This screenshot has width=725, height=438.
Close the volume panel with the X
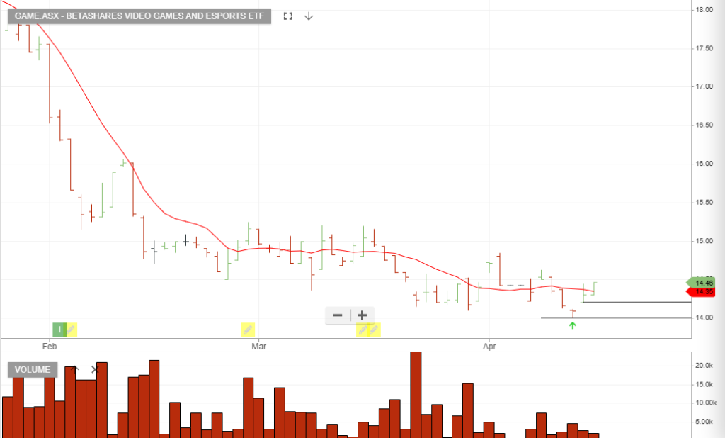(x=94, y=369)
